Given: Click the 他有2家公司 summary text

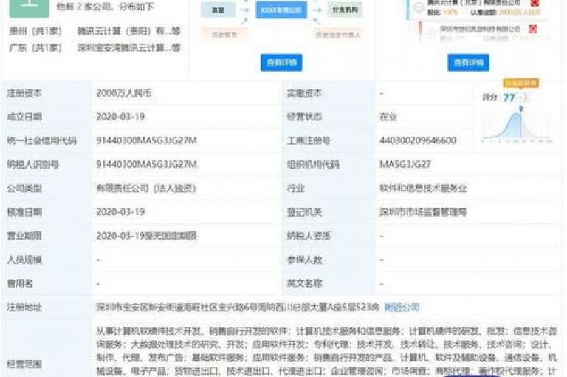Looking at the screenshot, I should pos(106,7).
